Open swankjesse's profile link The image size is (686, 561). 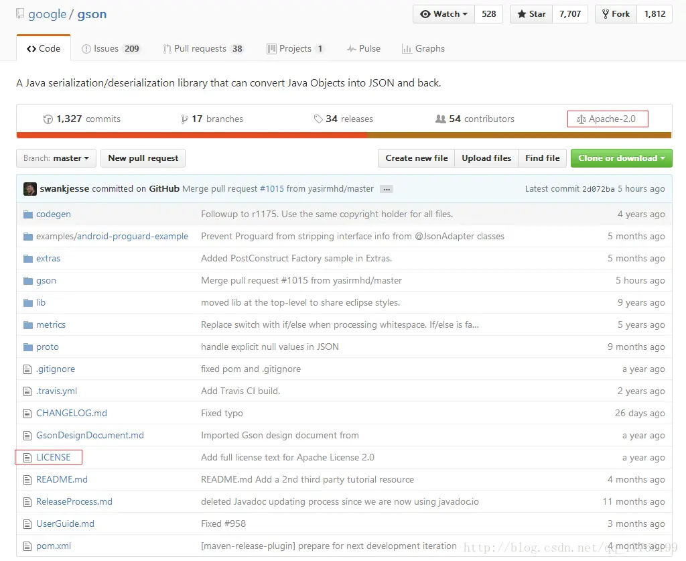click(x=64, y=189)
